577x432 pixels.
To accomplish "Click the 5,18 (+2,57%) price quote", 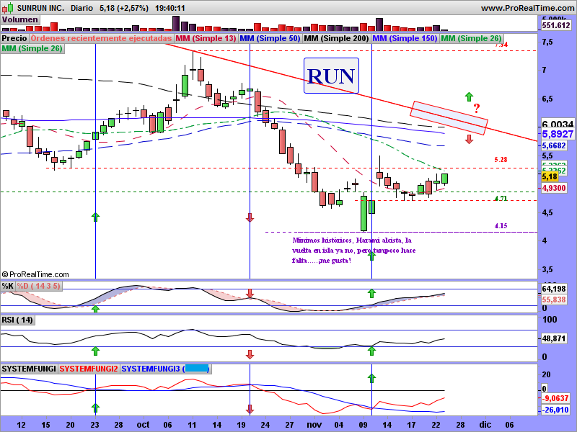I will pos(123,8).
